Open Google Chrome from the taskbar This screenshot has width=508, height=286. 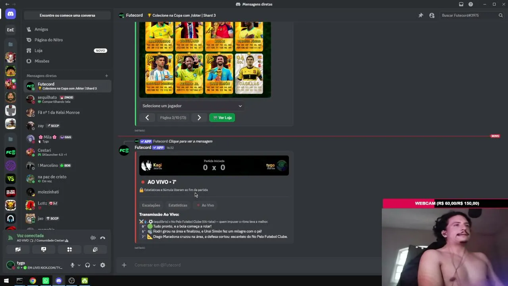[33, 281]
